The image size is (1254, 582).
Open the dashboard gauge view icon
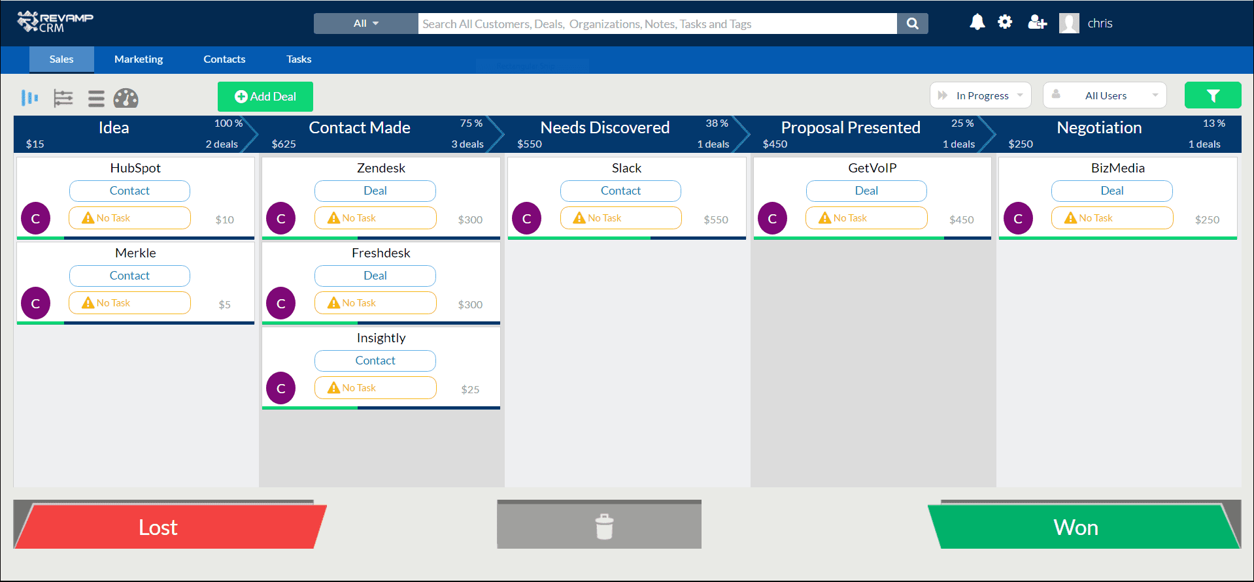click(x=126, y=98)
